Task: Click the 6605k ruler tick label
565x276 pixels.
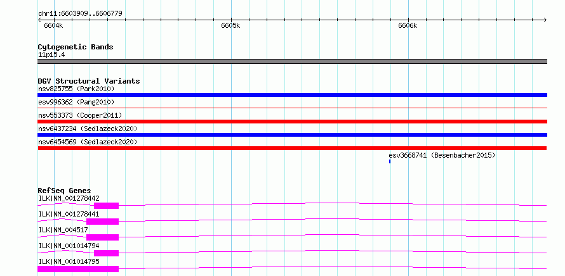Action: pos(230,25)
